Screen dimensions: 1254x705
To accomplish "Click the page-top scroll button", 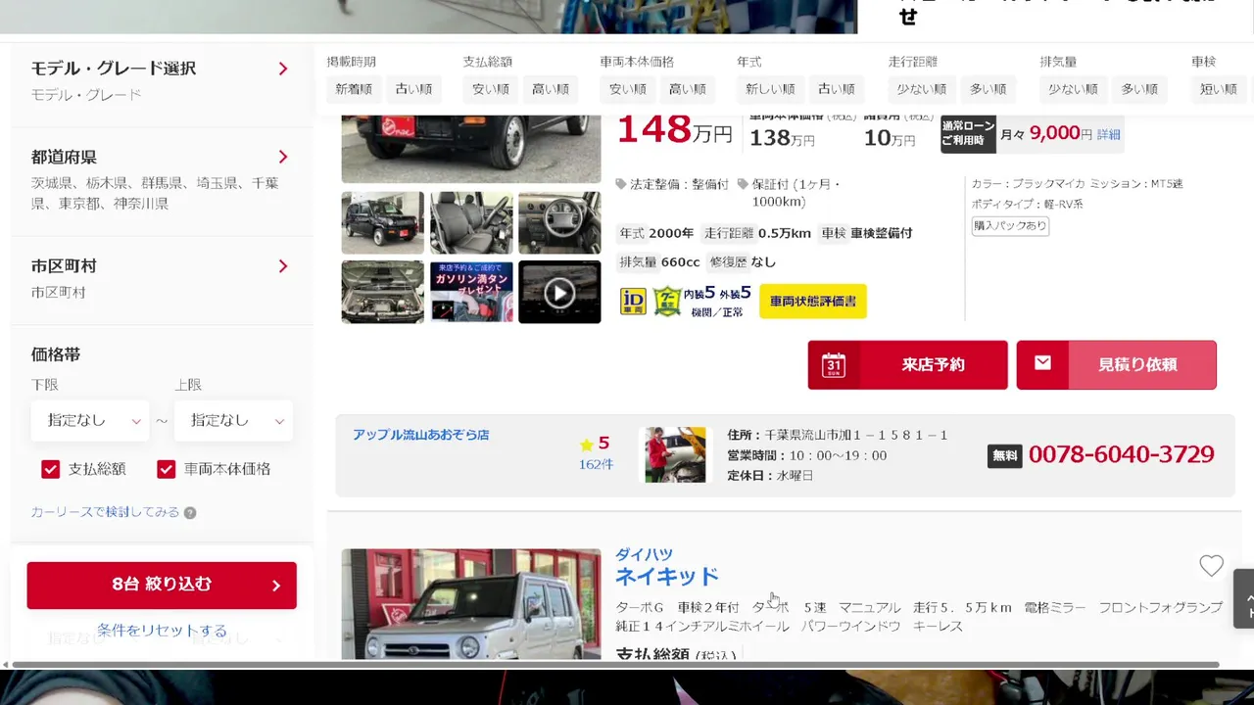I will tap(1244, 598).
